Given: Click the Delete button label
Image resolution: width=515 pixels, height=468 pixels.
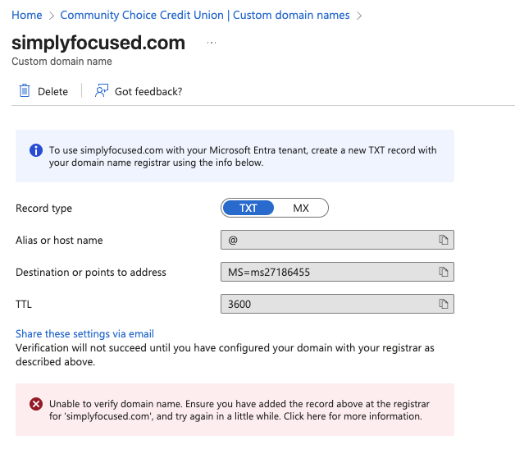Looking at the screenshot, I should coord(52,91).
